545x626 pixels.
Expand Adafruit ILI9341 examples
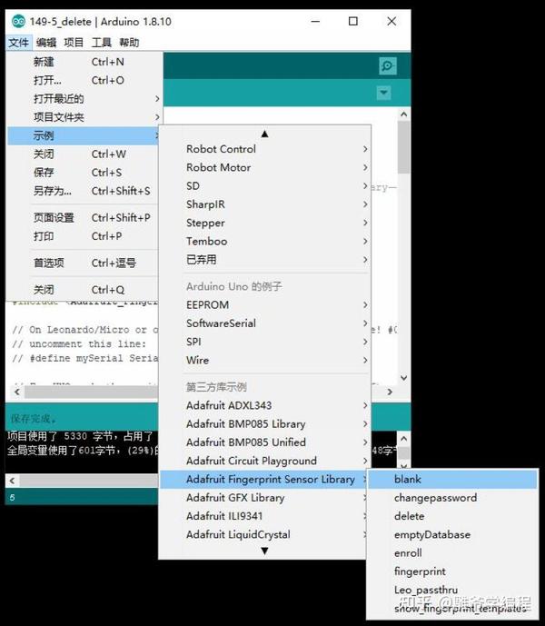(263, 516)
